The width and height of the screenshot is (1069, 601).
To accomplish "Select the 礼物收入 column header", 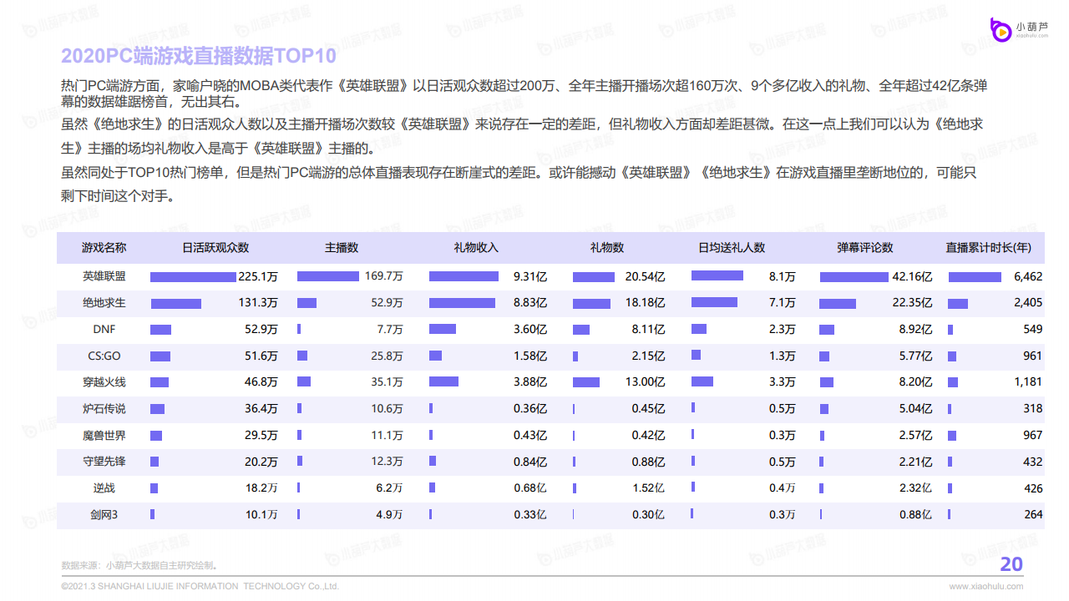I will coord(476,248).
